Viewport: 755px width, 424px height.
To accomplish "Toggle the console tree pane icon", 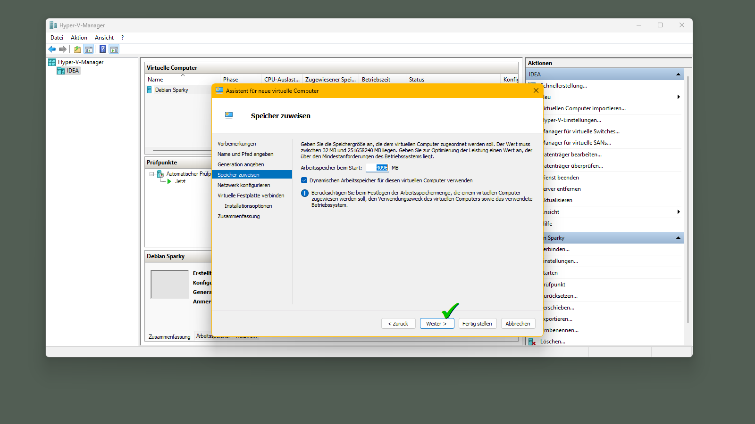I will (x=88, y=49).
